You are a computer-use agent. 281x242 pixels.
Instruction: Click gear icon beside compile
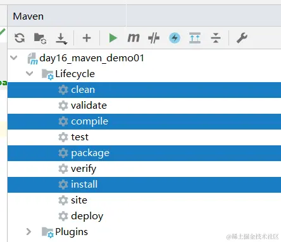63,121
